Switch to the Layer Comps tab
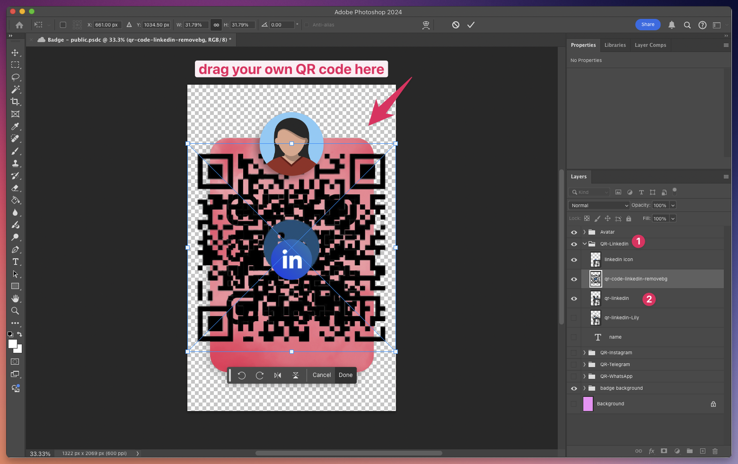The width and height of the screenshot is (738, 464). click(650, 45)
